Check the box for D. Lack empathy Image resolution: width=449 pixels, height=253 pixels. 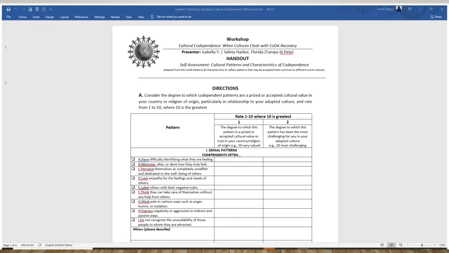(133, 178)
